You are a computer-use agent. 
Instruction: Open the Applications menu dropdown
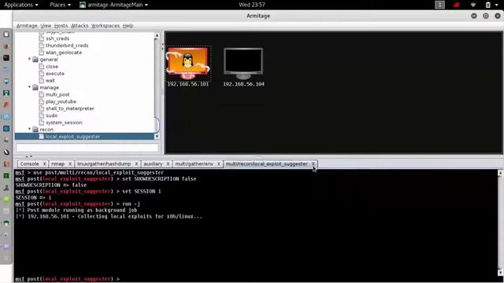click(x=21, y=5)
